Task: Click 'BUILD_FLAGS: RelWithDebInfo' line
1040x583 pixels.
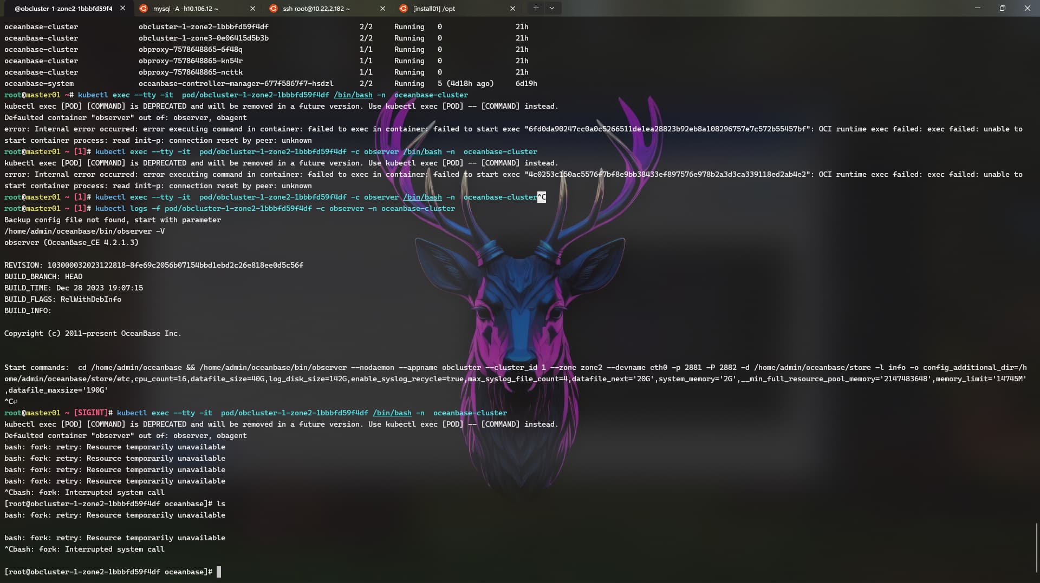Action: 63,299
